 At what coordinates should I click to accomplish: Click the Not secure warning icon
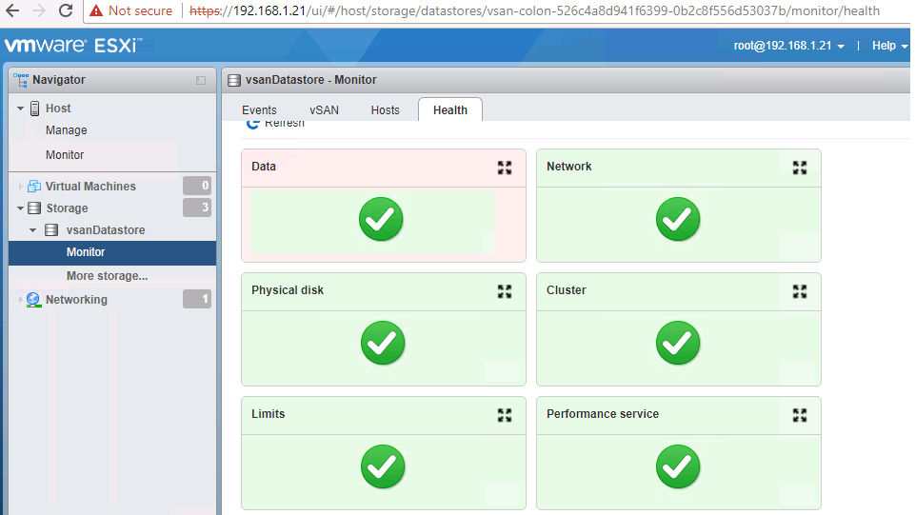pyautogui.click(x=96, y=10)
